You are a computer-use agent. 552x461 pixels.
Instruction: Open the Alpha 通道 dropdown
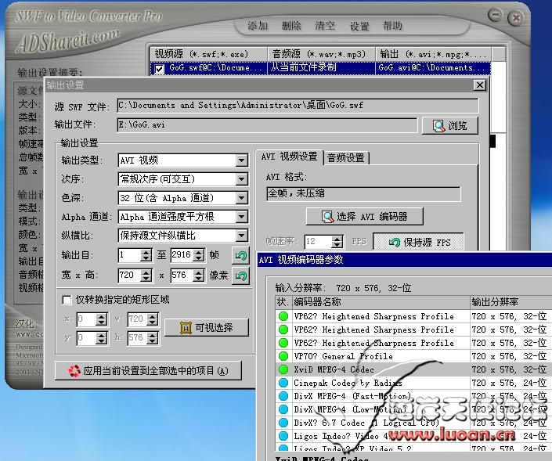tap(241, 217)
